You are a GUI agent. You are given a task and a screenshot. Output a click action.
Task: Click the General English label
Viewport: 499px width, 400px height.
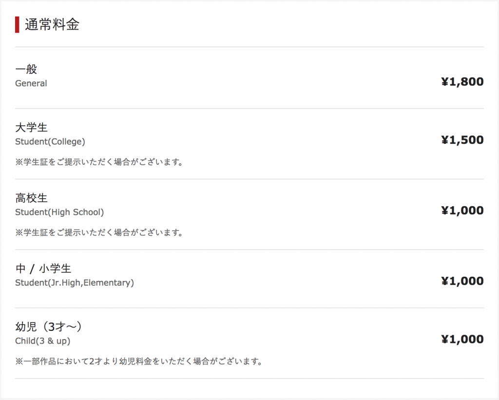[x=31, y=83]
